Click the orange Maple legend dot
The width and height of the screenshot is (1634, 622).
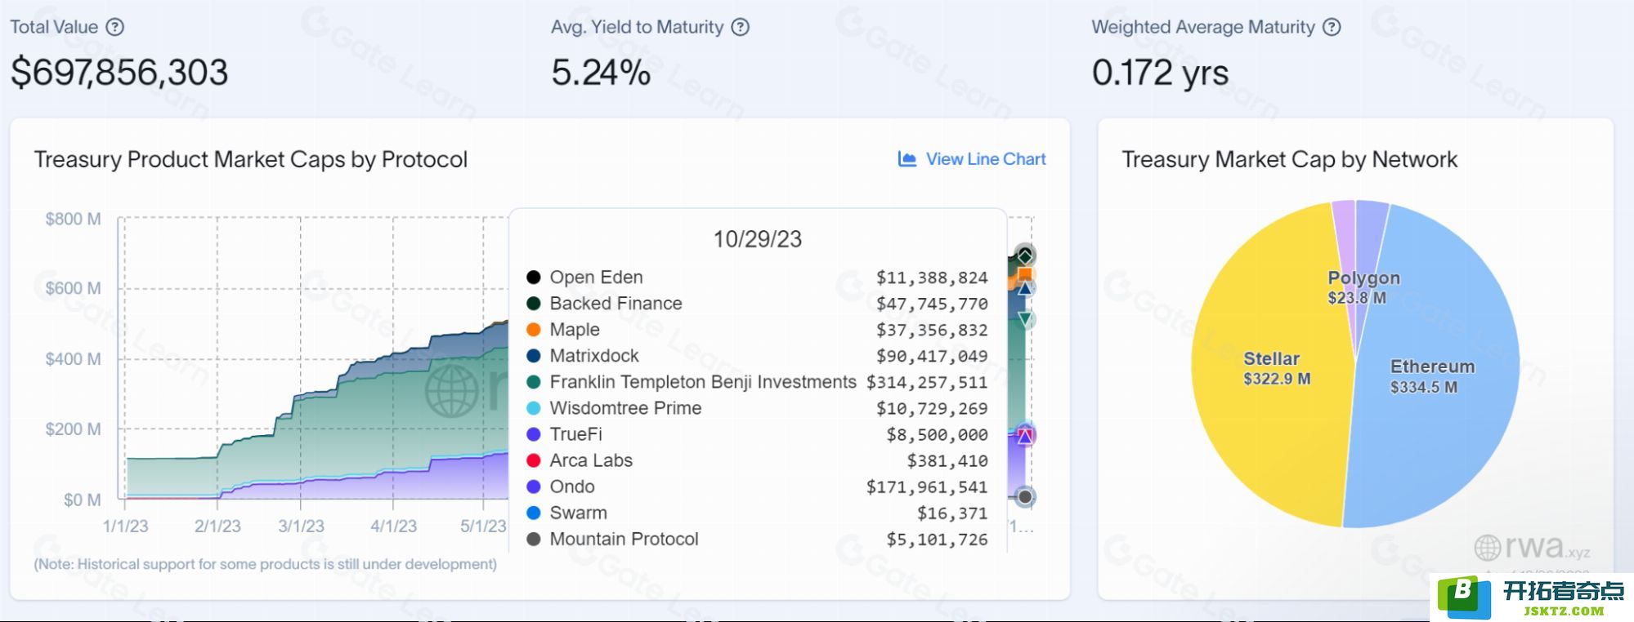(534, 330)
